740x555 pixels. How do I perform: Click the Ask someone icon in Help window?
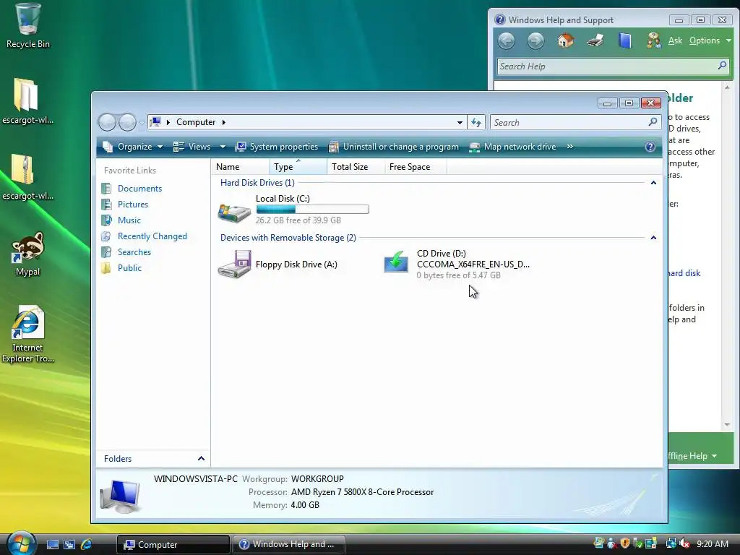pyautogui.click(x=653, y=40)
